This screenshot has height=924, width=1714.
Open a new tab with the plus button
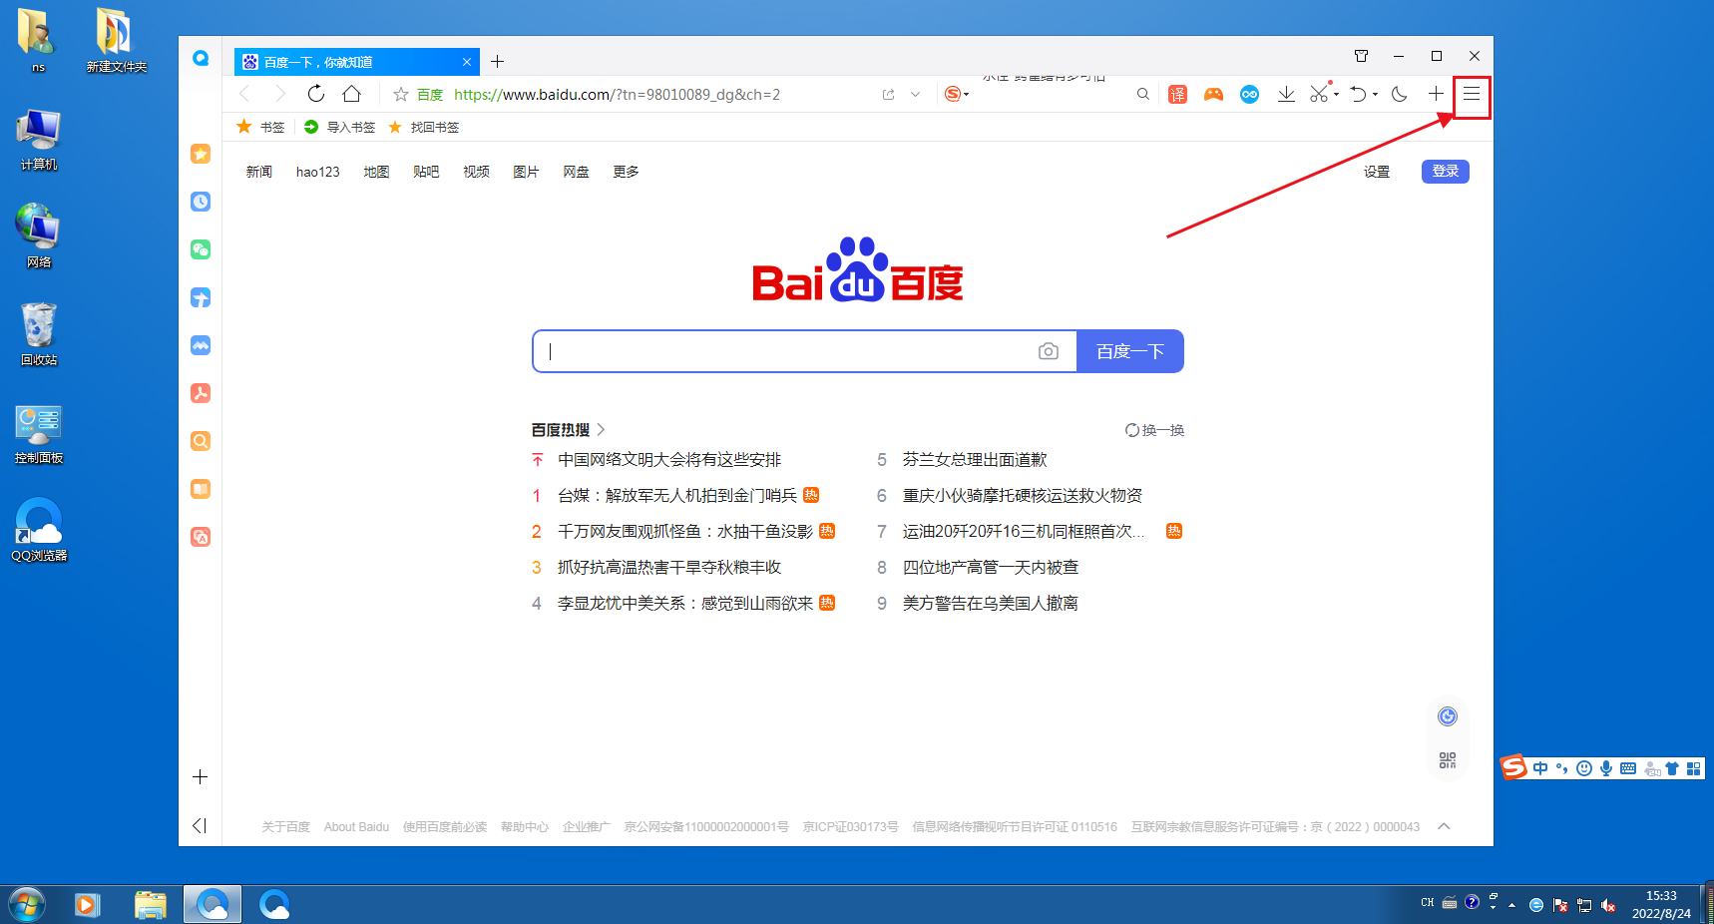click(x=497, y=62)
